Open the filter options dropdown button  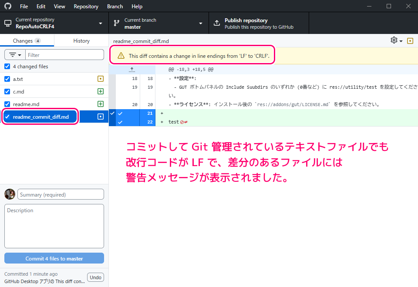click(15, 55)
